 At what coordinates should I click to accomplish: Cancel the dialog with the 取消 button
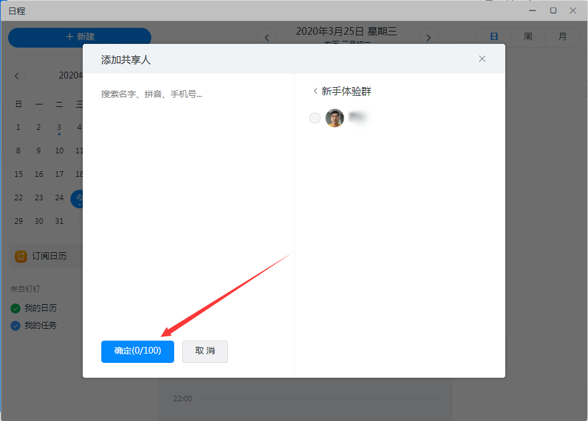[204, 351]
